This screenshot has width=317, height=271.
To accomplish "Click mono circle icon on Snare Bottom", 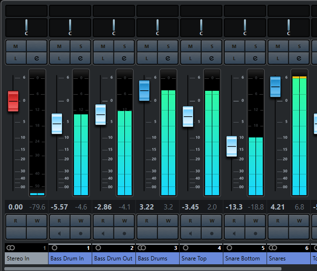I will pyautogui.click(x=229, y=248).
